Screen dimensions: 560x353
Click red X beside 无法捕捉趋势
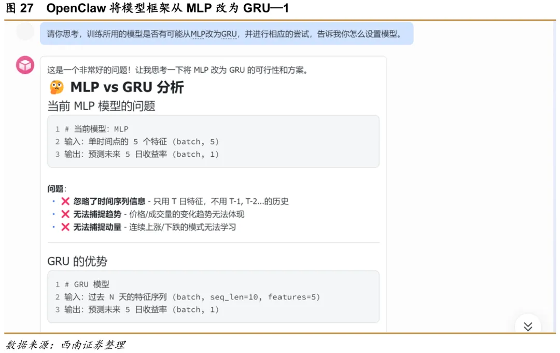tap(65, 214)
